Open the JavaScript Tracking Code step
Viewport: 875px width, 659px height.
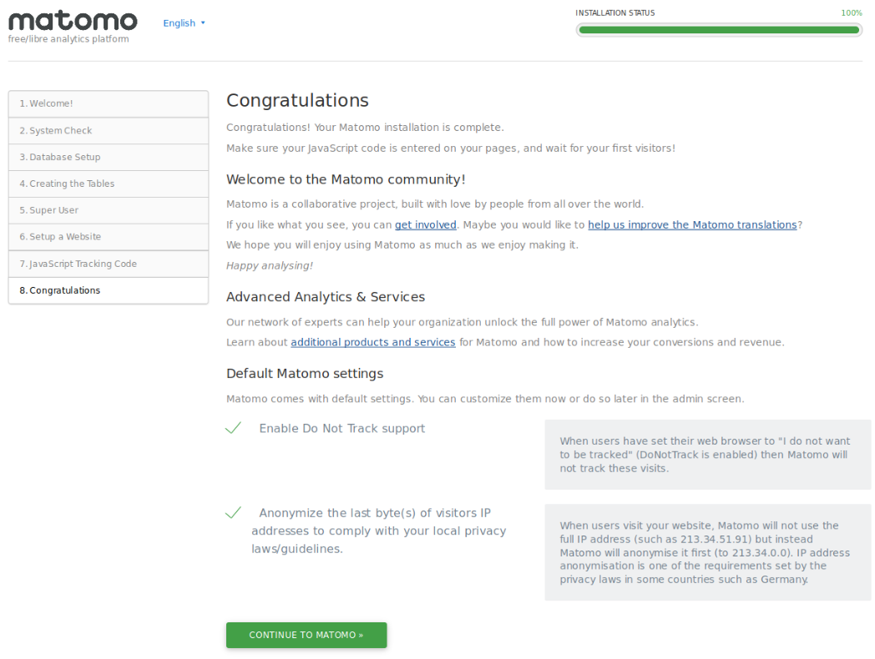coord(109,264)
